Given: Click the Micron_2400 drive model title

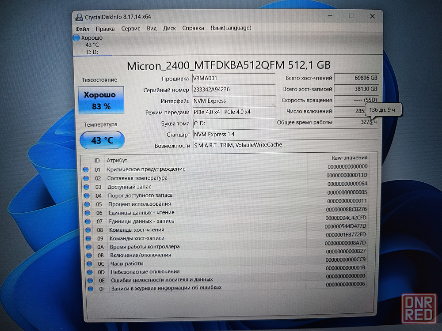Looking at the screenshot, I should point(229,66).
